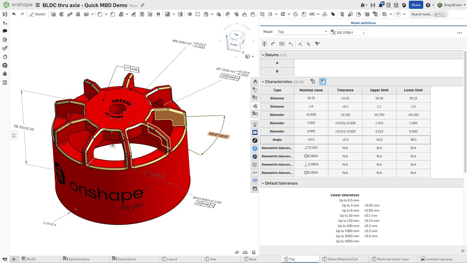Collapse the Characteristics section
The image size is (467, 263).
[263, 82]
